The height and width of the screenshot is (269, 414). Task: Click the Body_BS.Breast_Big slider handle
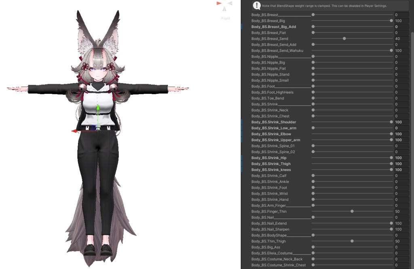391,21
